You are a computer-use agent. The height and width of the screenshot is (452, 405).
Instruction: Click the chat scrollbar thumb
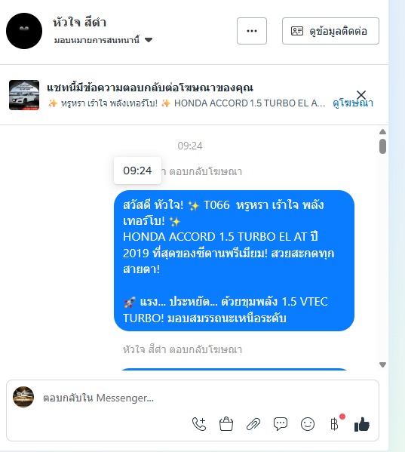[382, 146]
